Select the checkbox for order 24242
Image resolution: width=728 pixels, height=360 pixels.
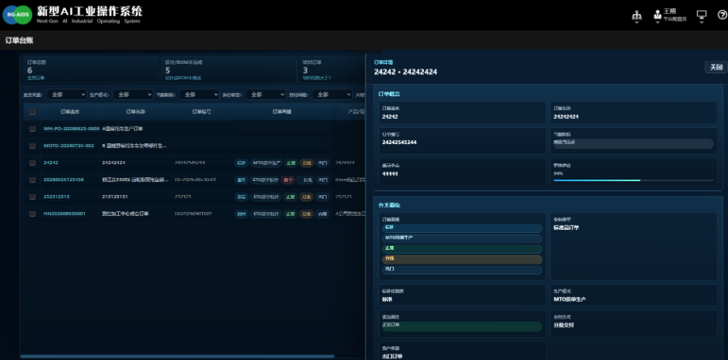tap(32, 163)
